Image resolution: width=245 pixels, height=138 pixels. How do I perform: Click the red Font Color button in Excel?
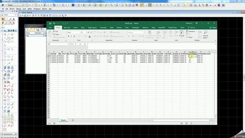click(90, 36)
